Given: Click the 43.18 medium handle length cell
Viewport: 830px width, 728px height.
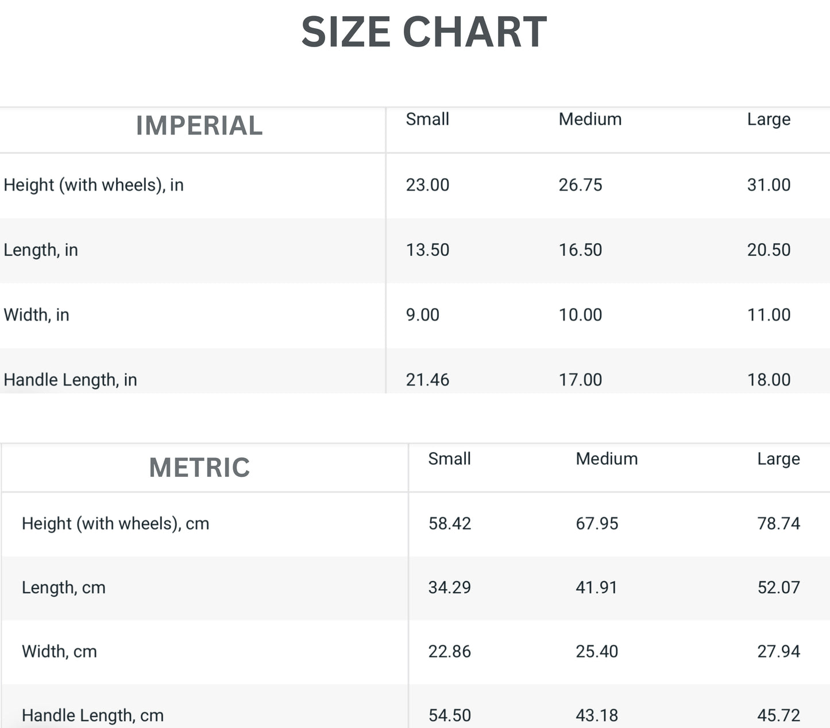Looking at the screenshot, I should 597,715.
